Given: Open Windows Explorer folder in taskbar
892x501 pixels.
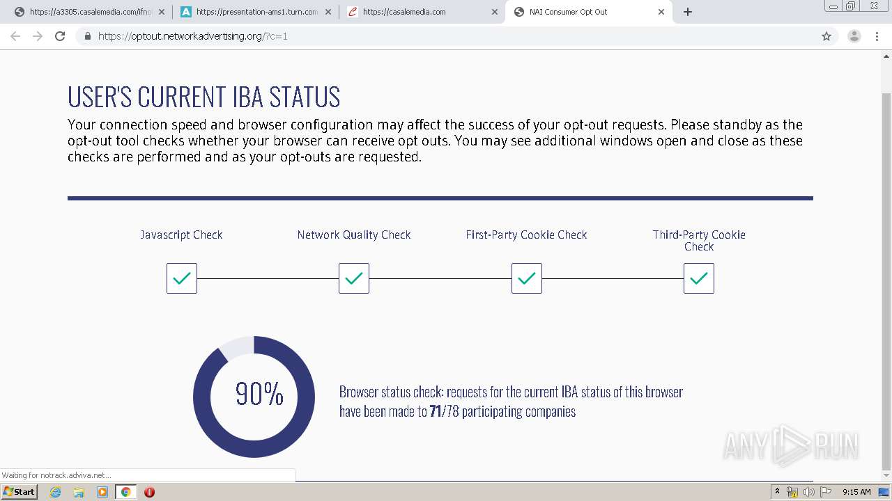Looking at the screenshot, I should click(79, 492).
